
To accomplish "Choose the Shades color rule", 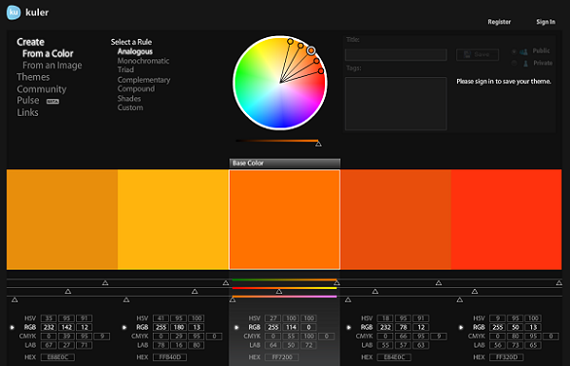I will 129,98.
